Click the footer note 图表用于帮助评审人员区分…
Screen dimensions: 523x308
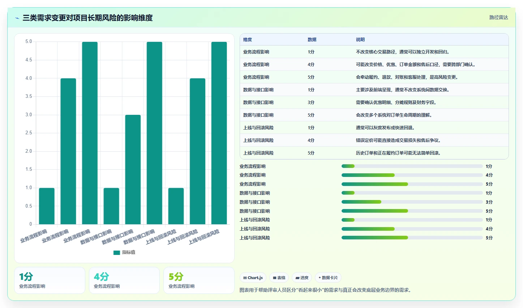click(x=326, y=290)
